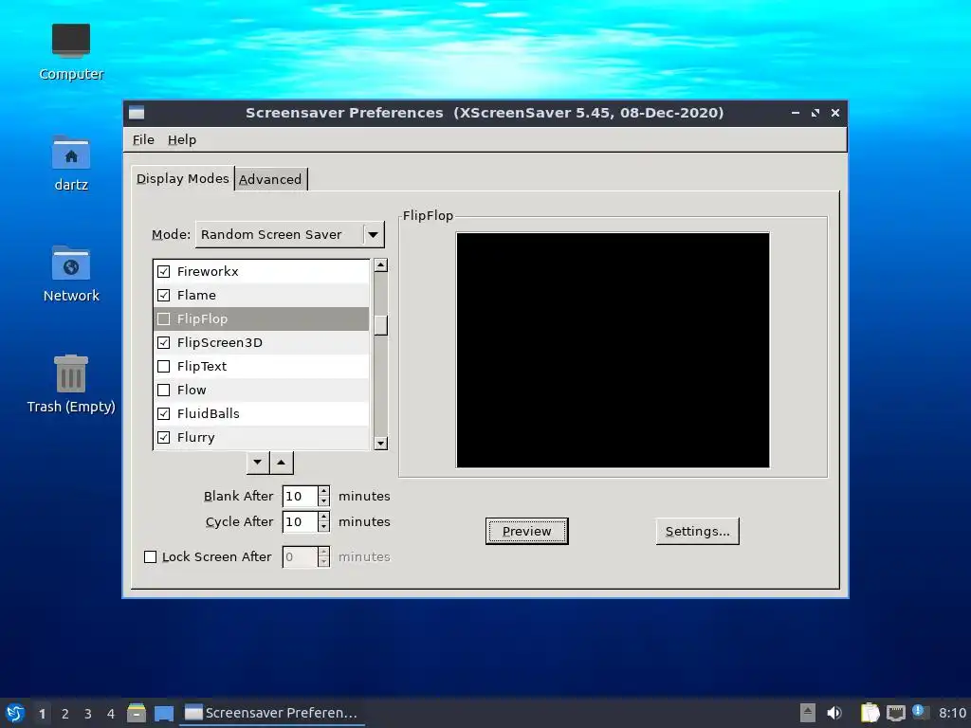
Task: Enable the Flow screensaver checkbox
Action: pos(163,390)
